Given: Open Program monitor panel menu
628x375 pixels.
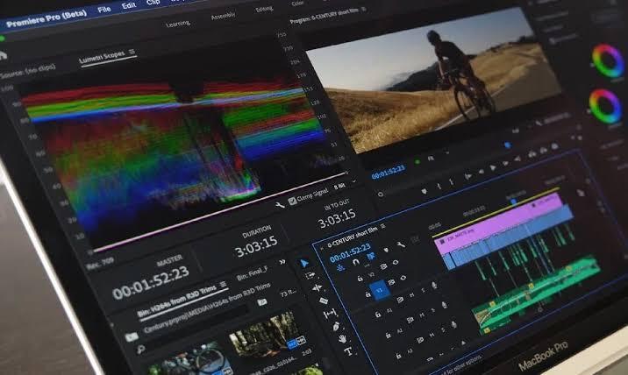Looking at the screenshot, I should (x=364, y=9).
